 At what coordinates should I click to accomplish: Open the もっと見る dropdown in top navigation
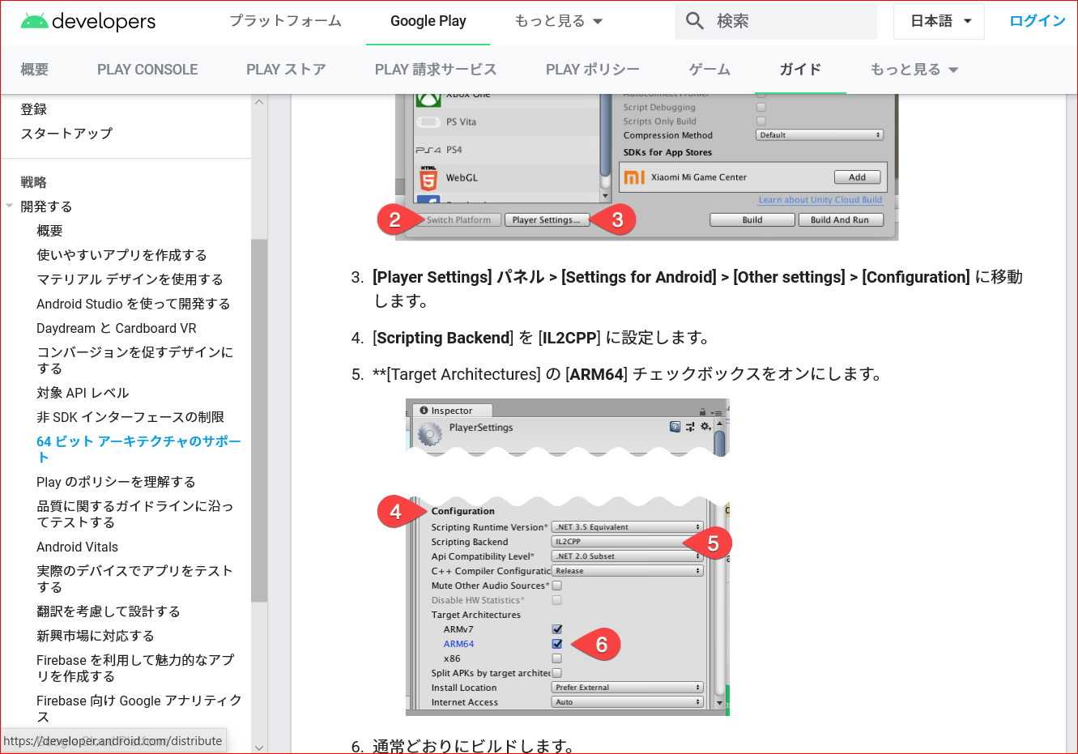point(558,23)
